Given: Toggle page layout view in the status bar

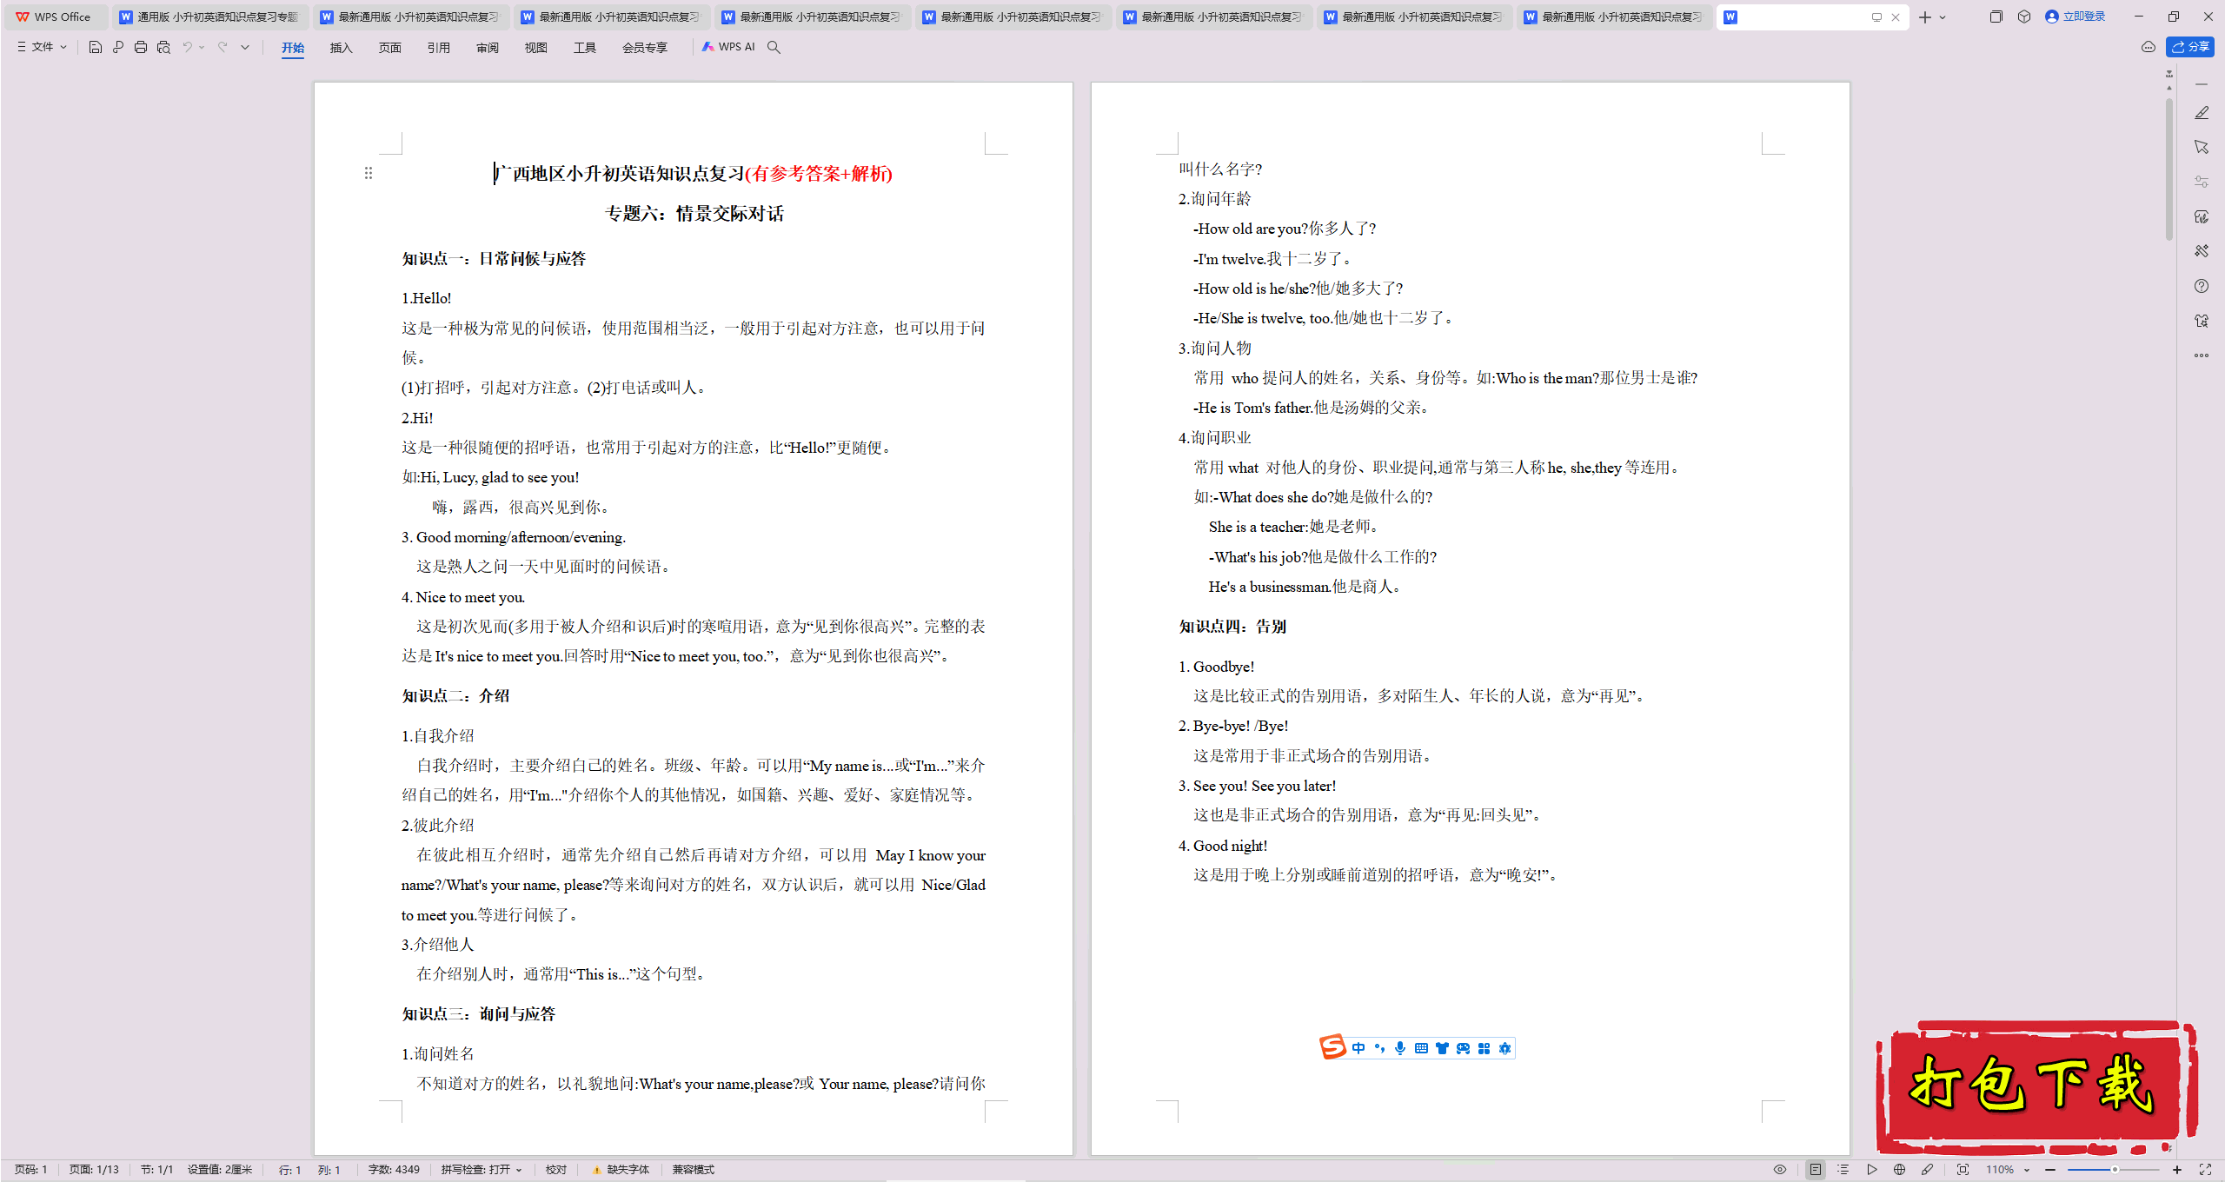Looking at the screenshot, I should pos(1815,1170).
